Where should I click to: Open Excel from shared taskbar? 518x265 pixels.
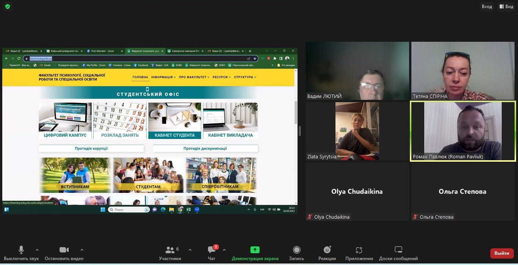click(x=189, y=209)
